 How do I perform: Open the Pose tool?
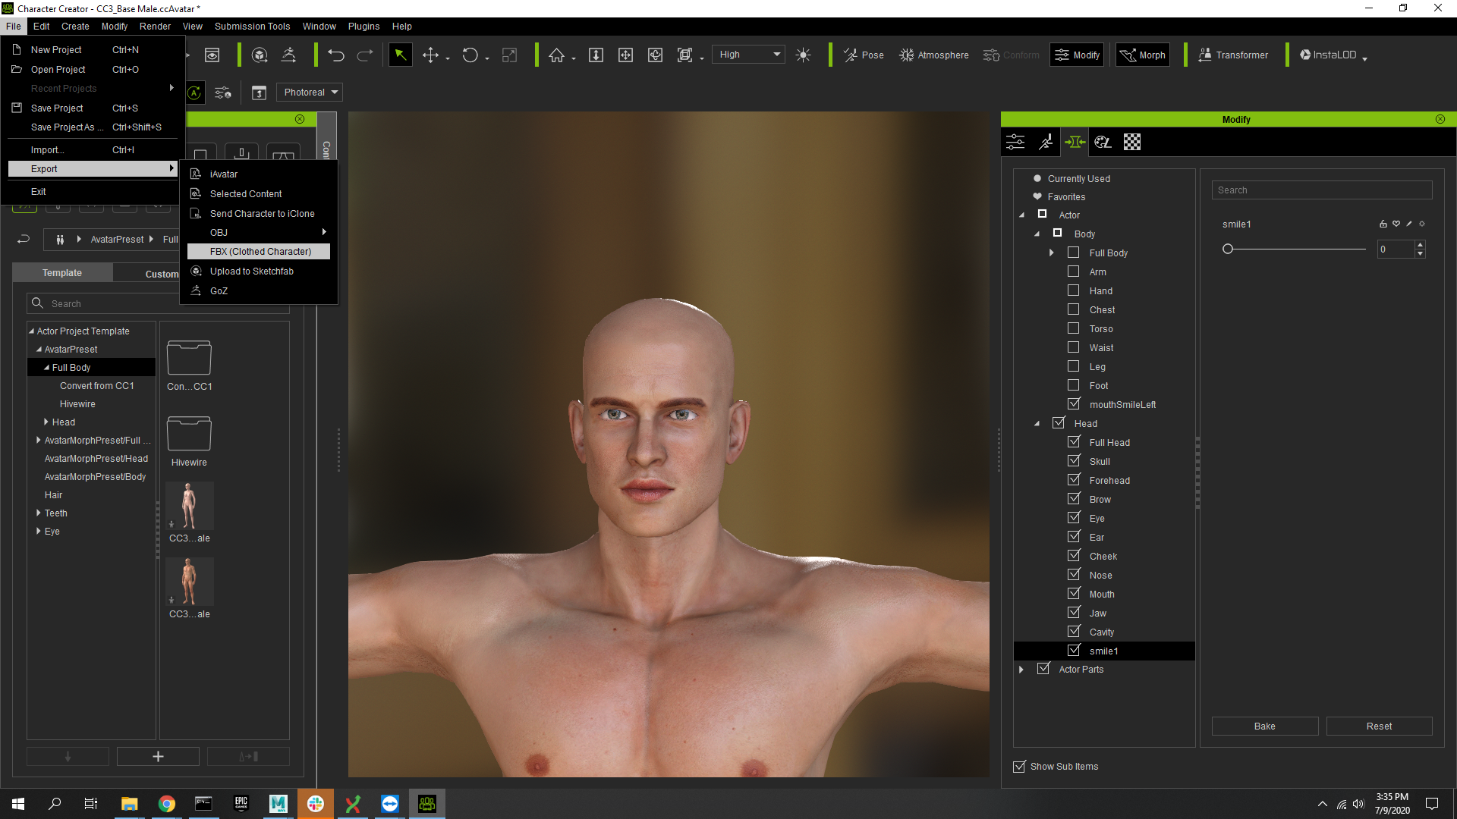(864, 55)
